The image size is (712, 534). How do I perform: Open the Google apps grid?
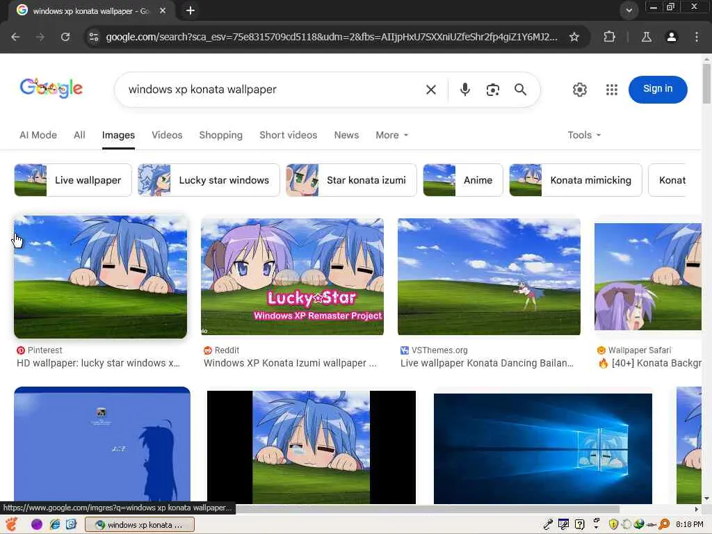612,90
